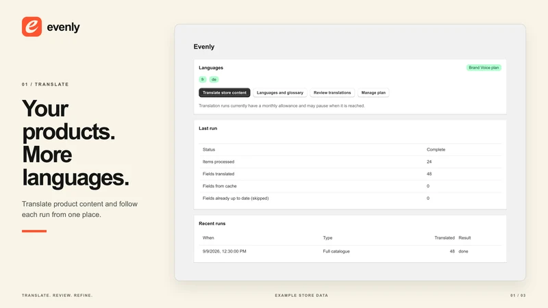Click the Evenly app title

pyautogui.click(x=204, y=47)
